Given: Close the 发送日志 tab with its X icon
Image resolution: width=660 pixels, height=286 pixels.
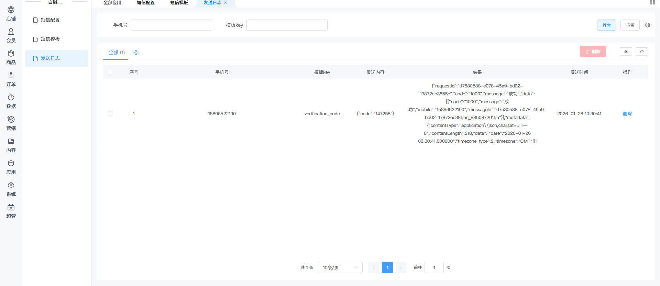Looking at the screenshot, I should [x=225, y=3].
